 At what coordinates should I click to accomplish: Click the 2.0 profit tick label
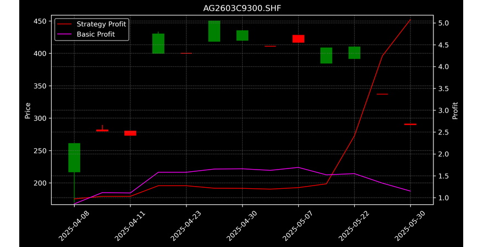[443, 154]
